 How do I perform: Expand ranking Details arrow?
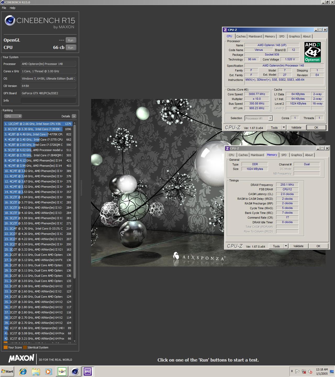coord(74,116)
